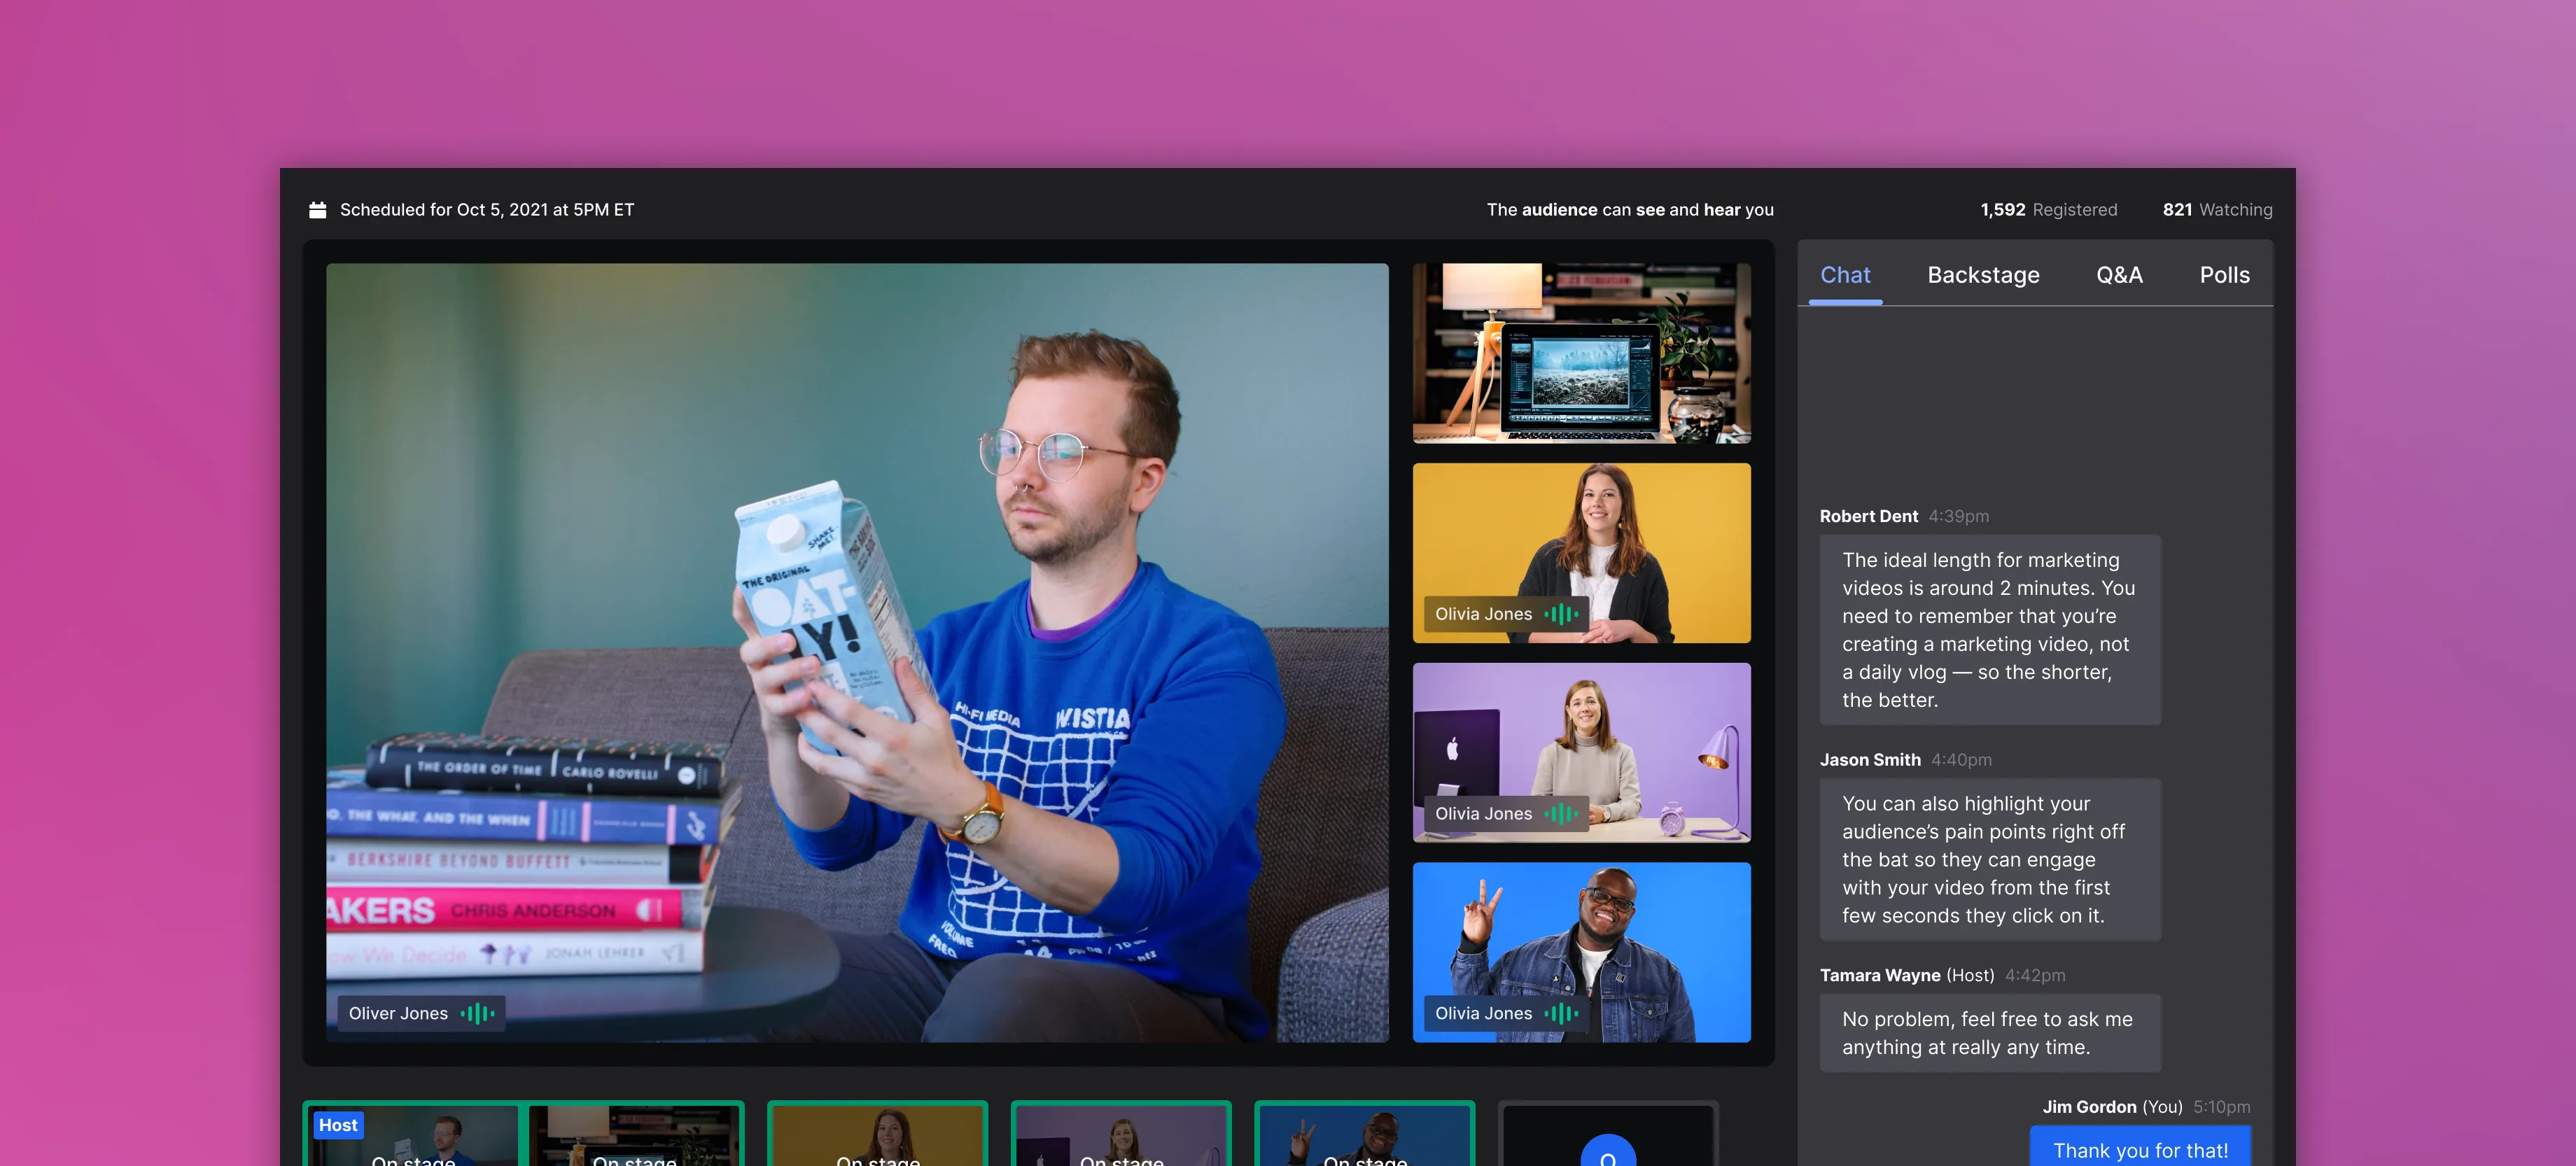The height and width of the screenshot is (1166, 2576).
Task: Click Robert Dent's message about marketing video length
Action: click(x=1990, y=630)
